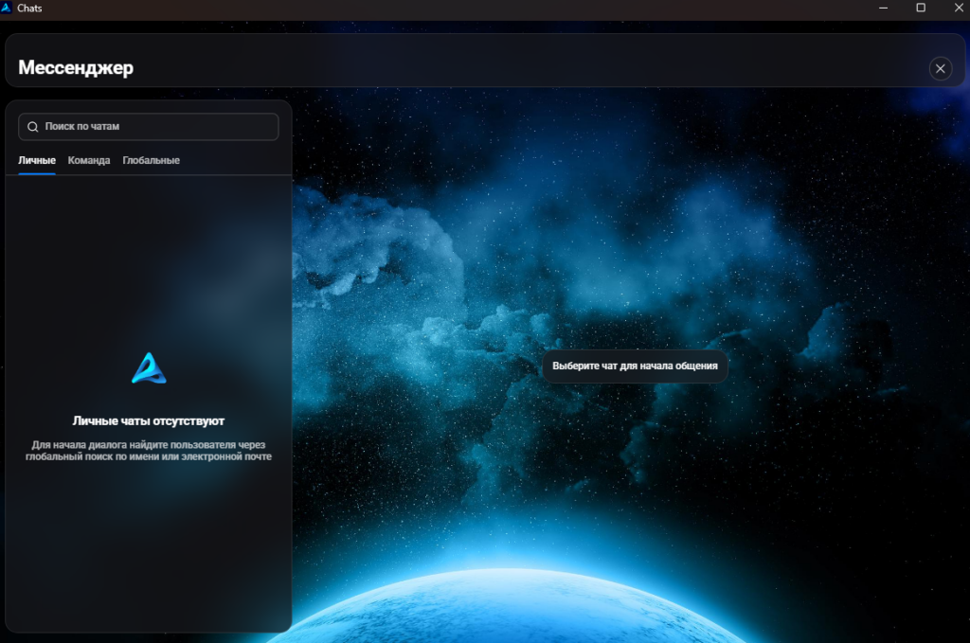
Task: Click the Мессенджер heading
Action: pyautogui.click(x=76, y=67)
